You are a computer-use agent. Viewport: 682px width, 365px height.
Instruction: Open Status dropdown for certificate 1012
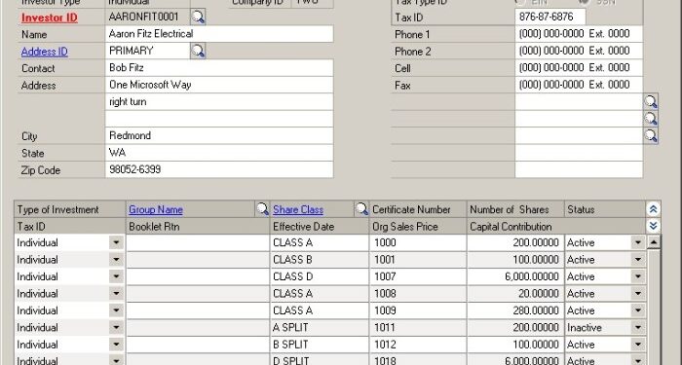[x=638, y=345]
